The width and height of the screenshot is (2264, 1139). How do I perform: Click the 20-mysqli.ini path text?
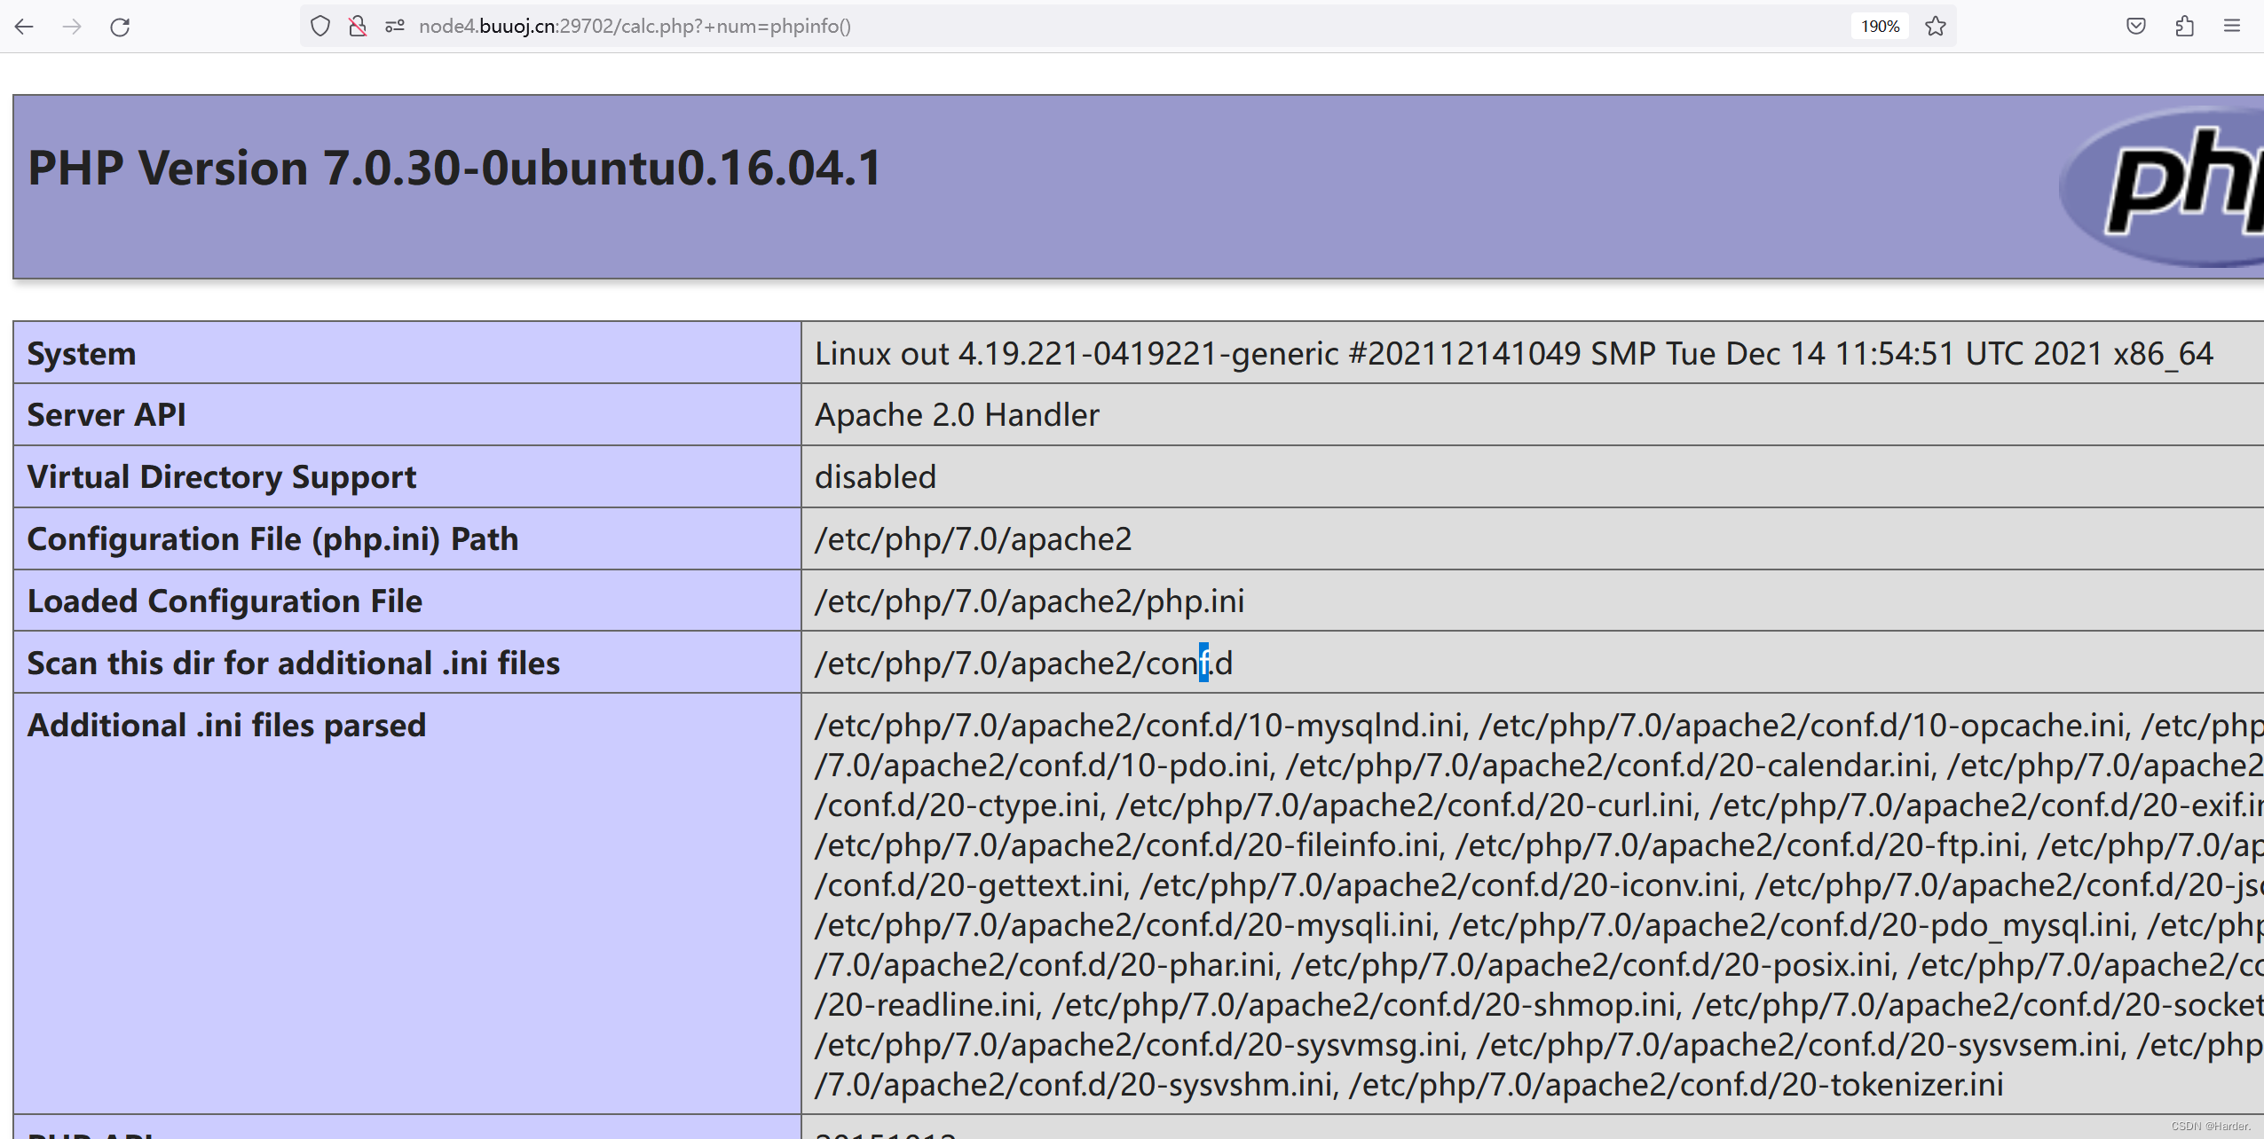tap(1124, 924)
